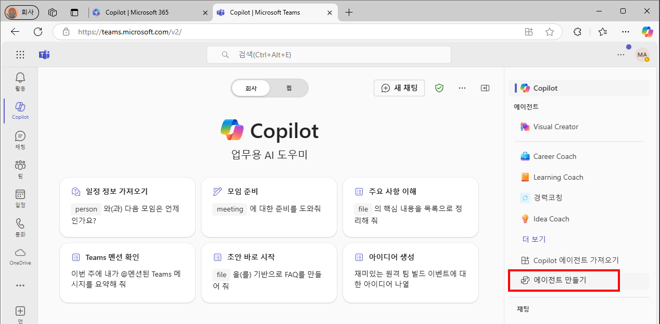The width and height of the screenshot is (660, 324).
Task: Open the MA profile avatar
Action: [642, 55]
